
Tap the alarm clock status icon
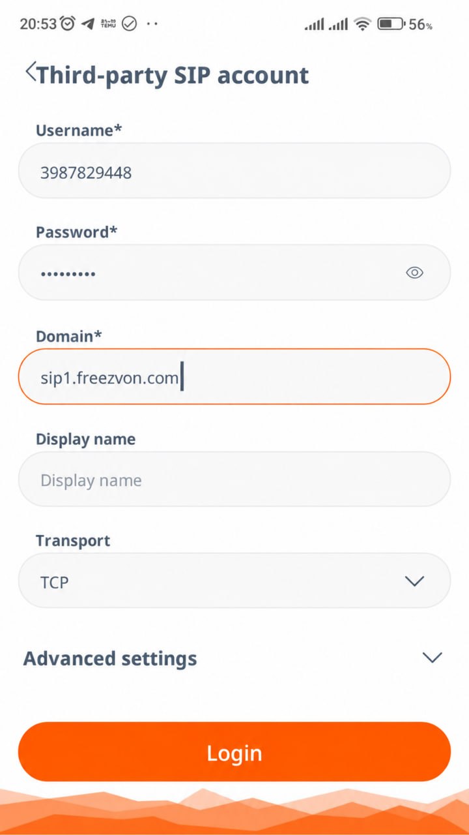pyautogui.click(x=68, y=24)
